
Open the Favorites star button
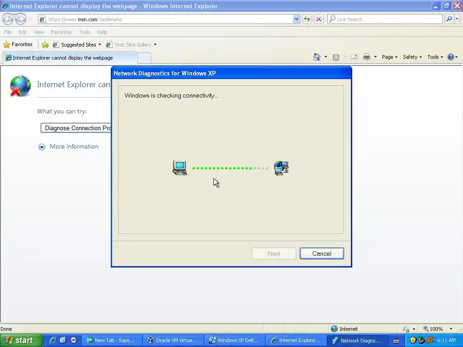click(x=18, y=45)
